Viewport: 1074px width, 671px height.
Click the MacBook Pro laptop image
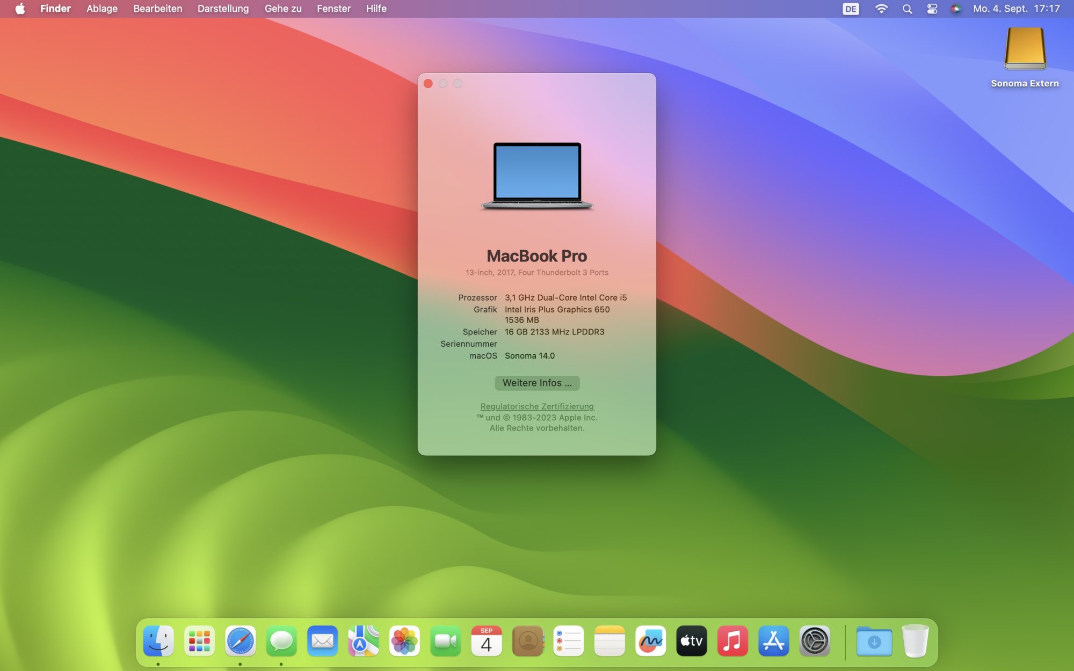tap(537, 176)
